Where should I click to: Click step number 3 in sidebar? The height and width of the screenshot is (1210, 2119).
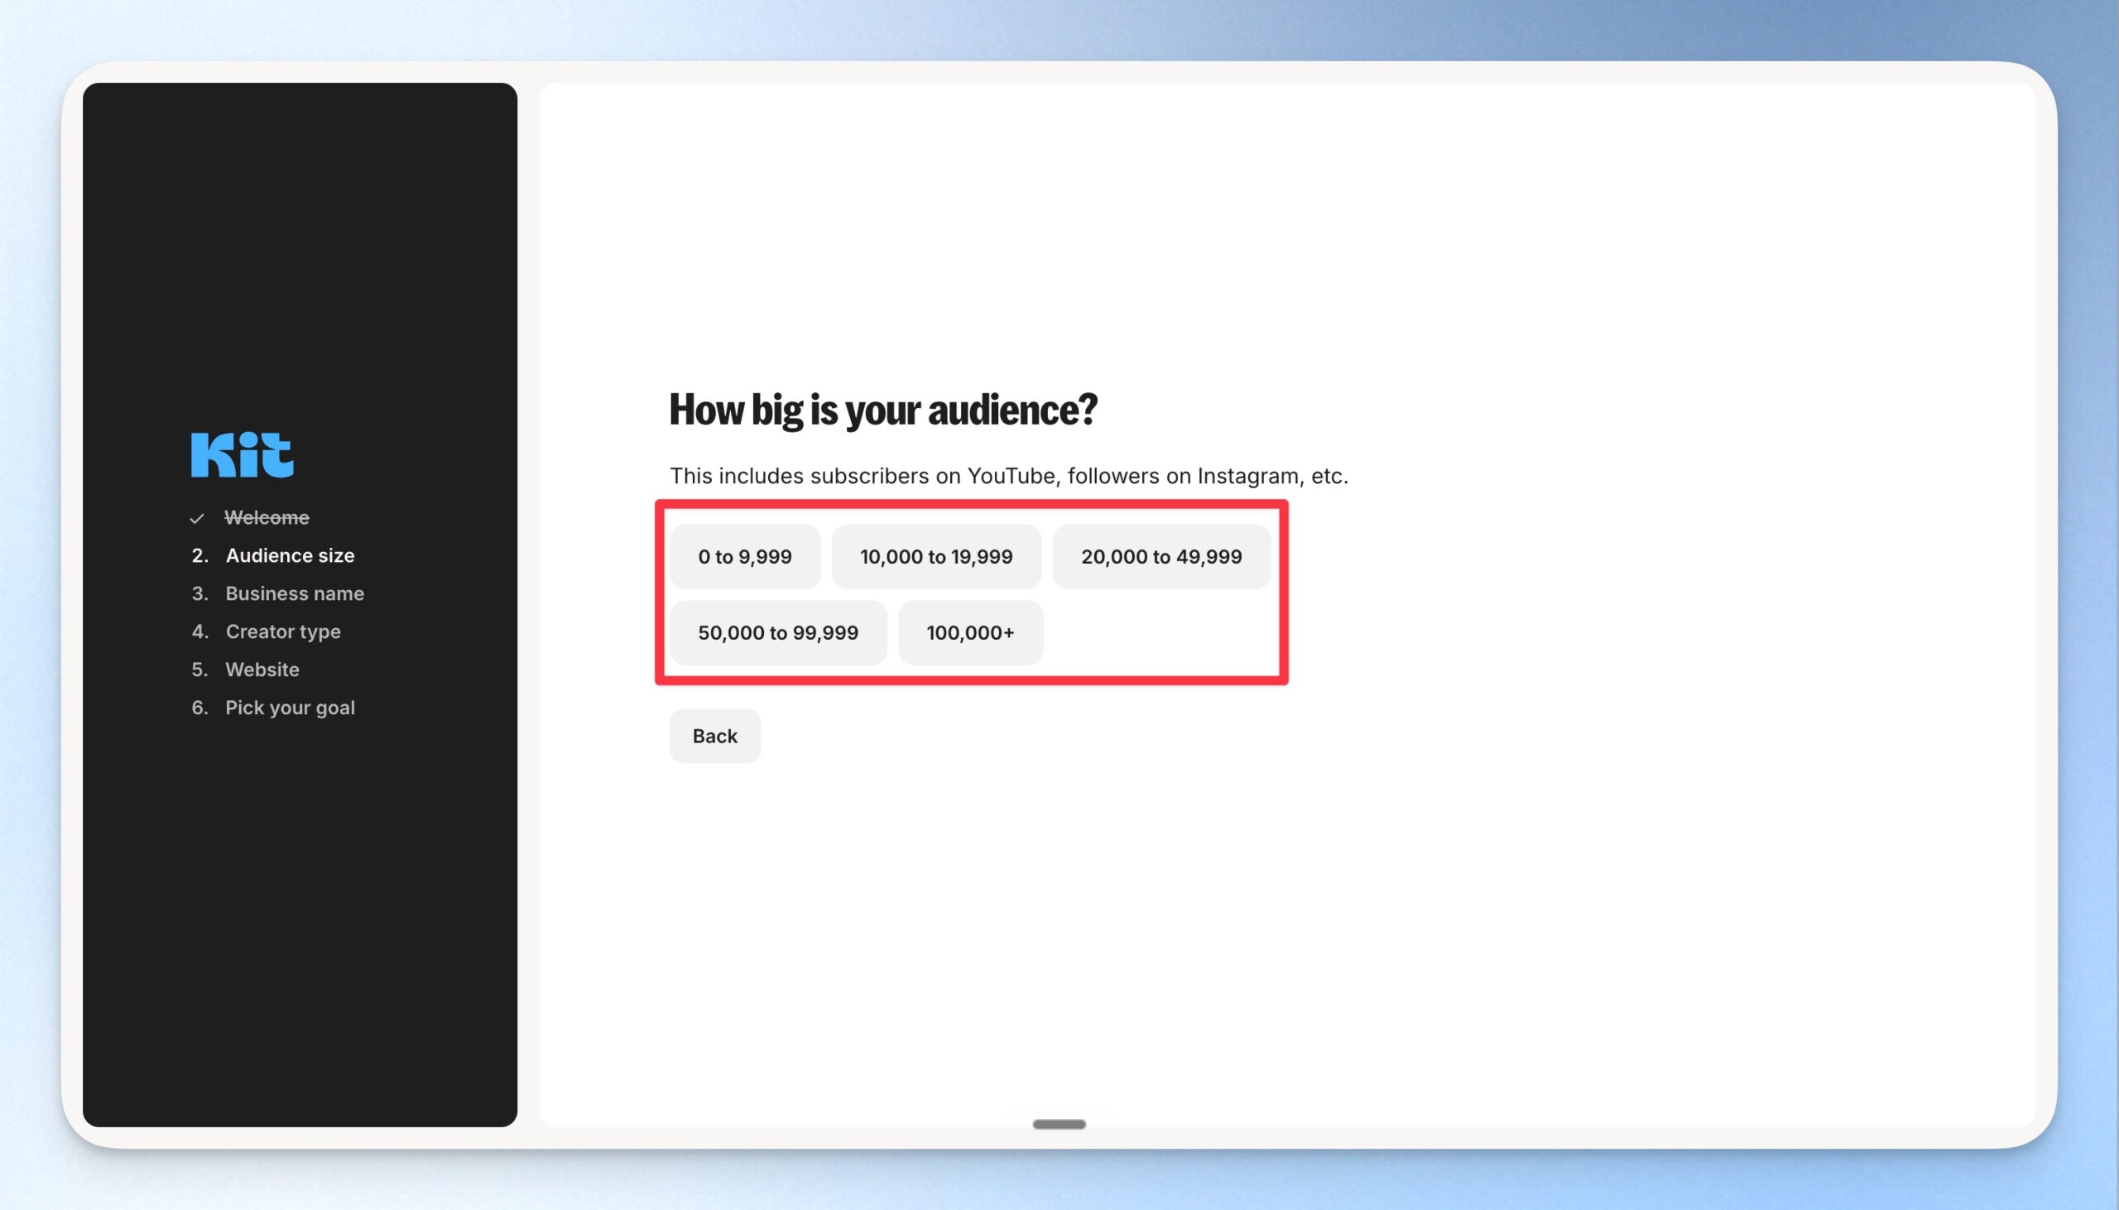(x=199, y=593)
